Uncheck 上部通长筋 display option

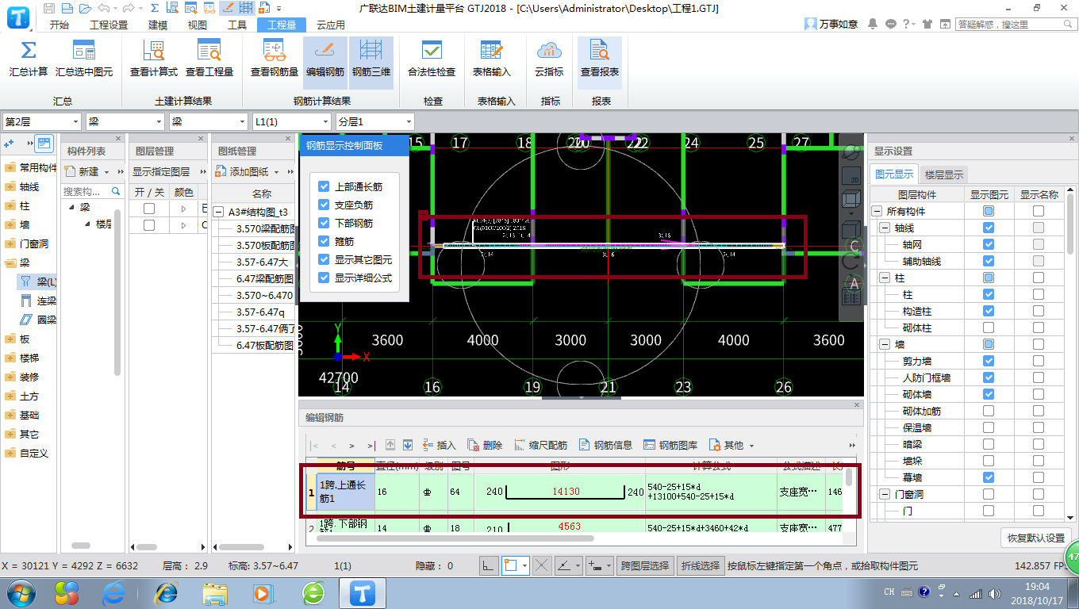[x=324, y=186]
